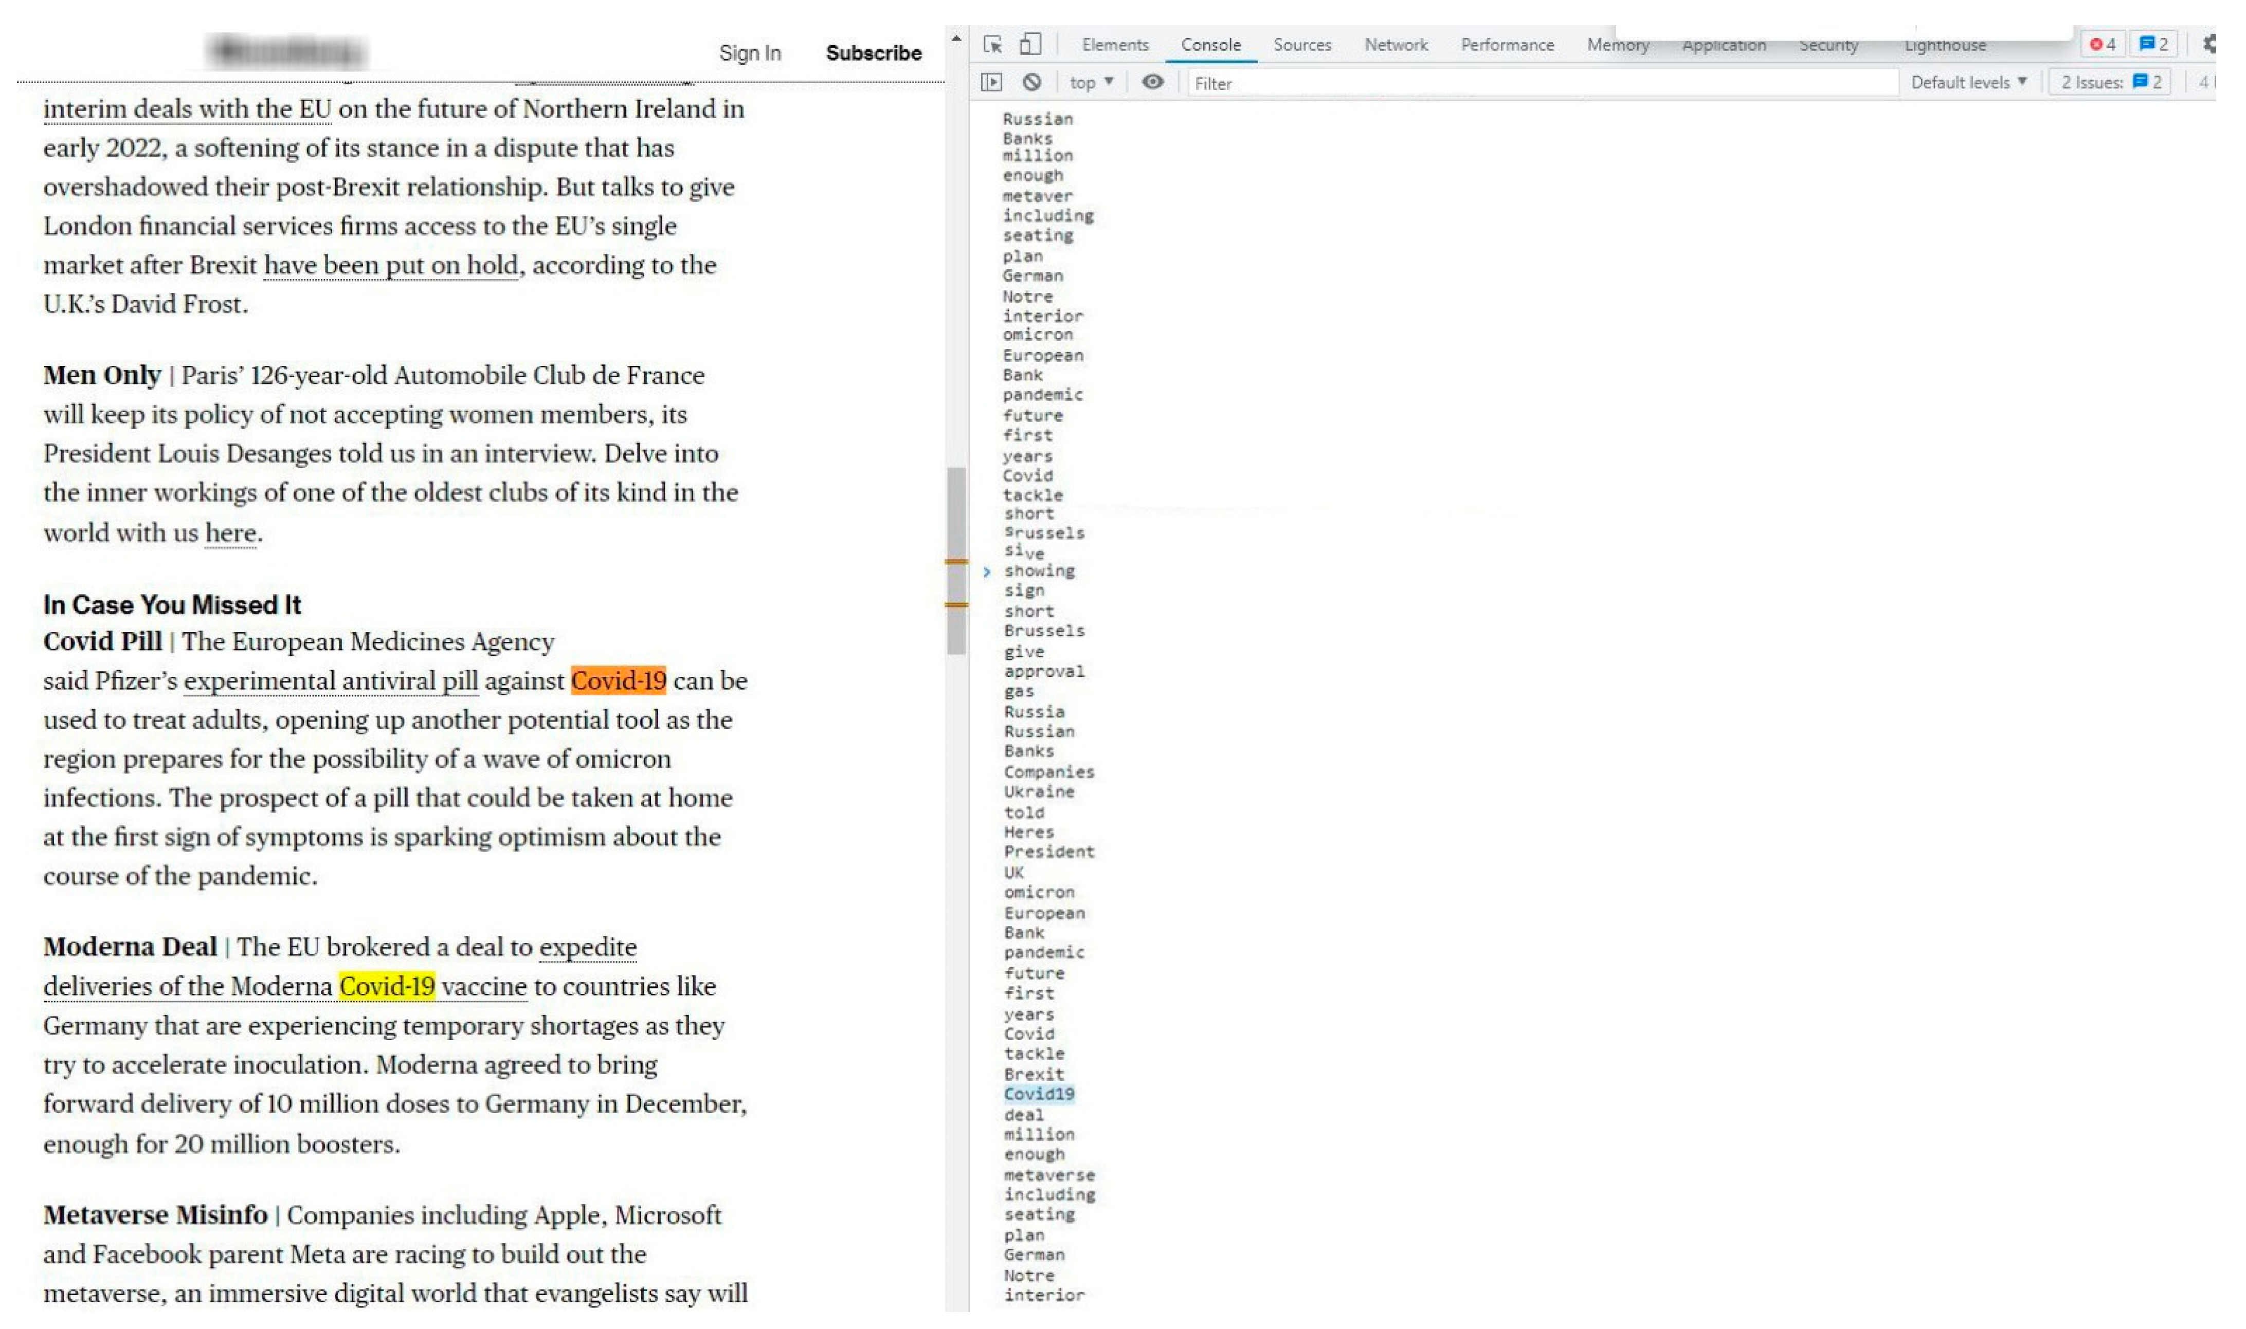Switch to the Elements tab
This screenshot has width=2246, height=1329.
[1115, 45]
